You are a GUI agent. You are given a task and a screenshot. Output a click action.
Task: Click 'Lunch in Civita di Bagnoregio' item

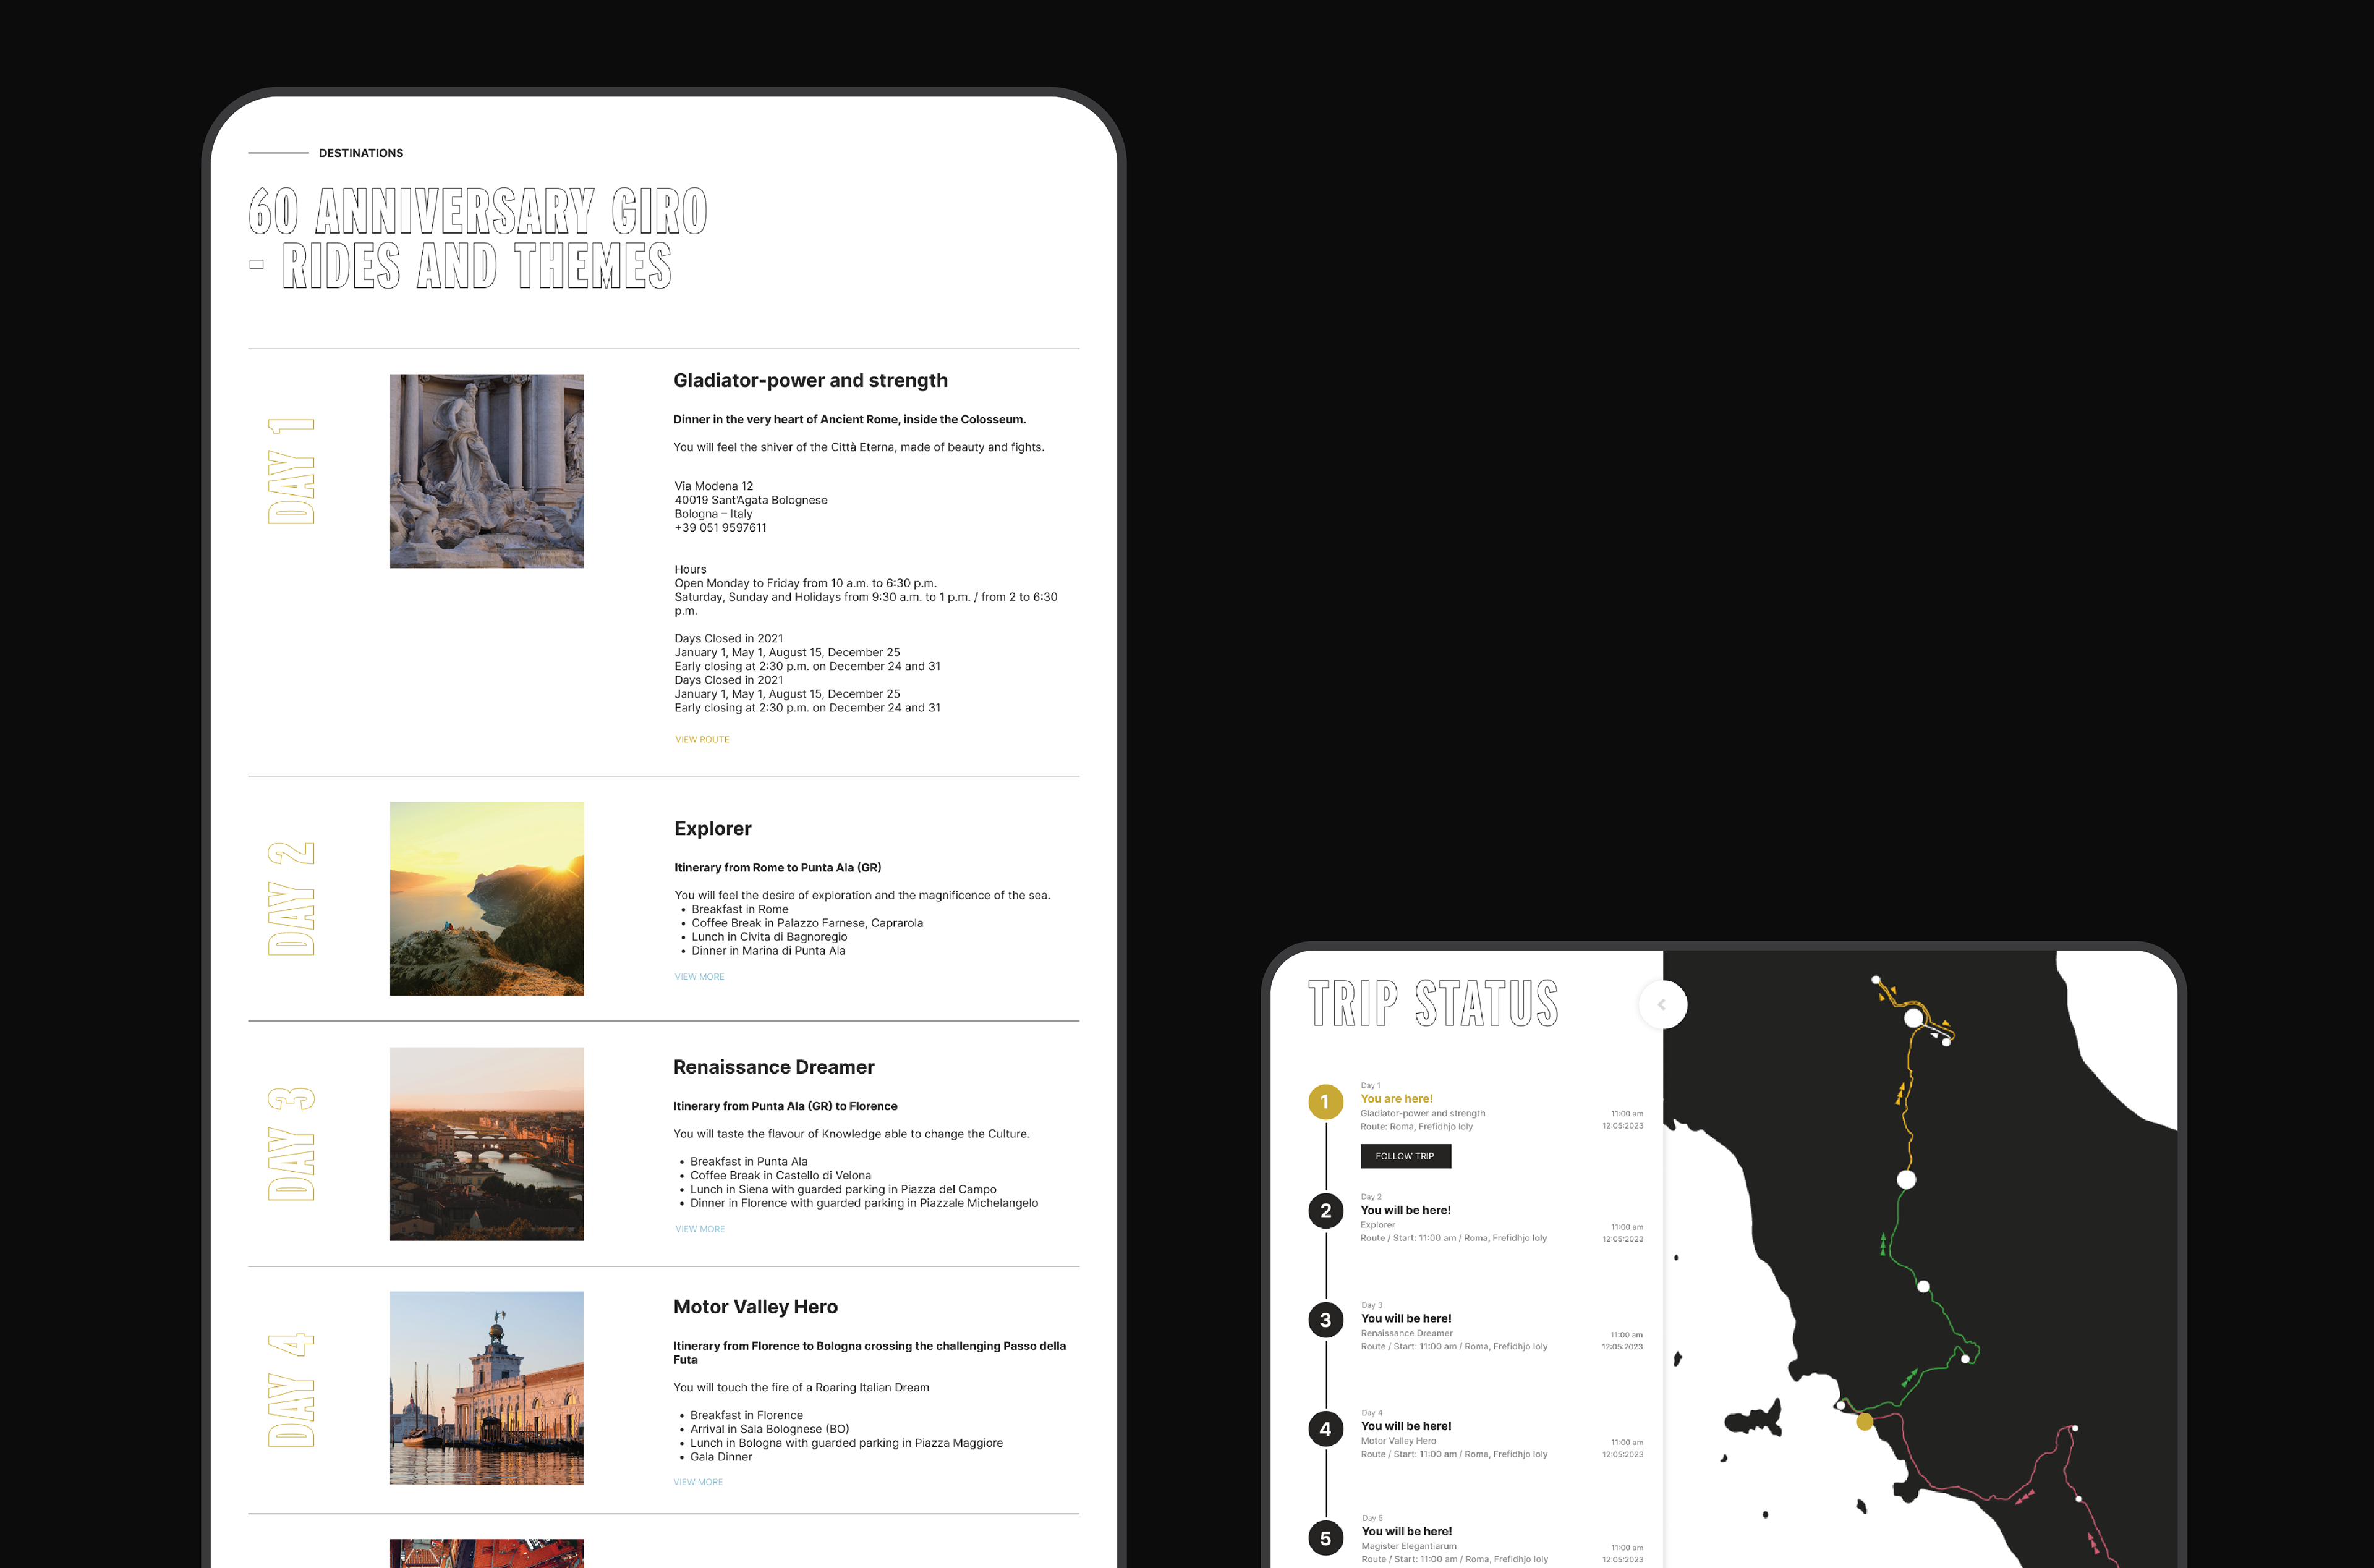pos(768,937)
